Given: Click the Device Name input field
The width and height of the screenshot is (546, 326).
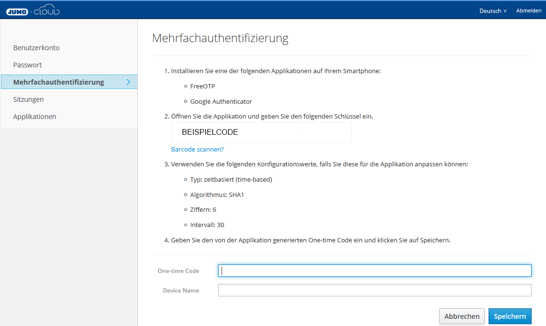Looking at the screenshot, I should 375,290.
